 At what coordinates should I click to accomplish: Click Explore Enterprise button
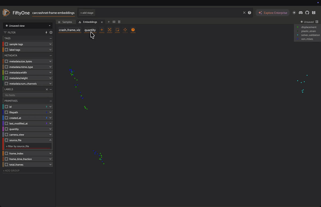(273, 13)
